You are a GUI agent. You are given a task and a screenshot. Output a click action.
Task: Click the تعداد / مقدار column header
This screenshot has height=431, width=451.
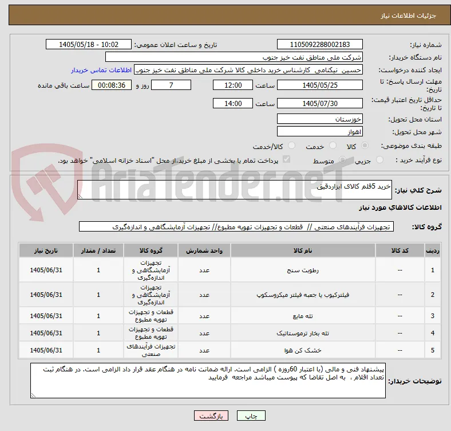click(x=98, y=250)
